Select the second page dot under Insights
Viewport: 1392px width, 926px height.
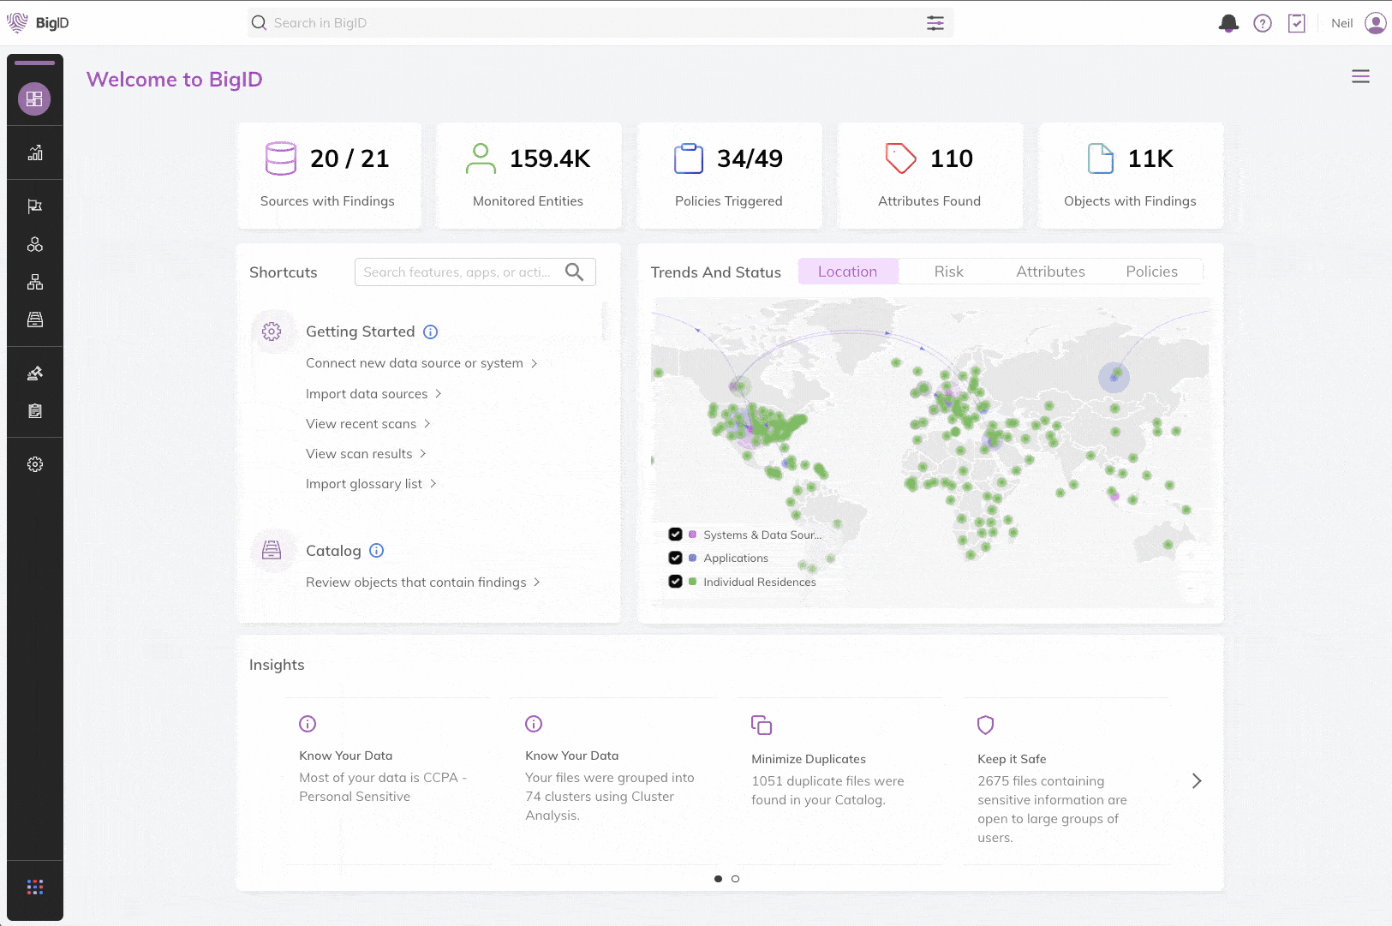click(736, 878)
